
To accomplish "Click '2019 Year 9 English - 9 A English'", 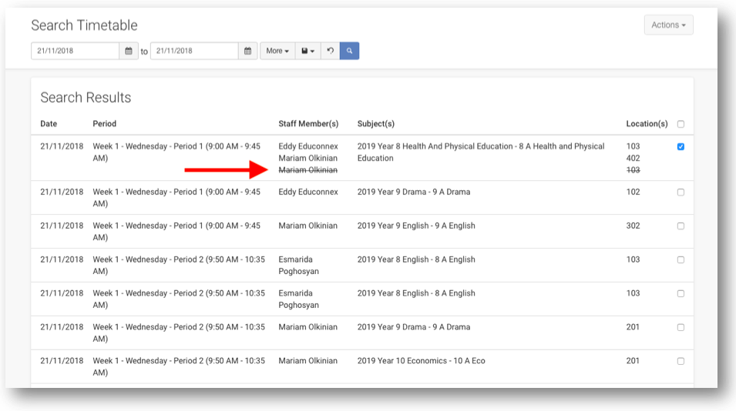I will tap(416, 226).
